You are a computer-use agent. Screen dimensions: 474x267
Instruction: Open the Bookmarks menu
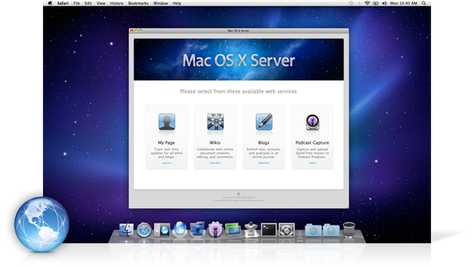[137, 3]
